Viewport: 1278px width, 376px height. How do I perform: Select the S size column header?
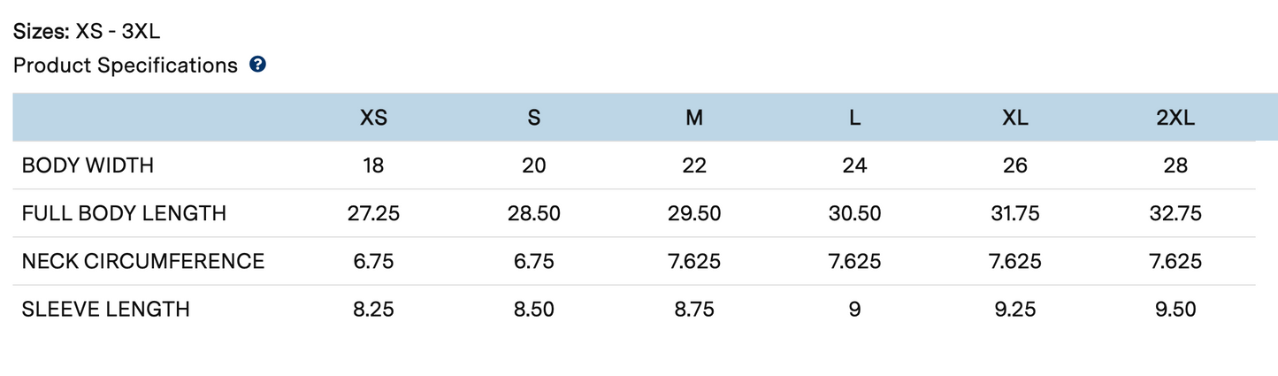(x=534, y=118)
